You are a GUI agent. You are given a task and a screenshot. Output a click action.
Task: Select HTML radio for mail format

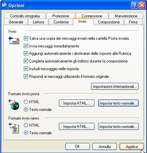click(26, 102)
